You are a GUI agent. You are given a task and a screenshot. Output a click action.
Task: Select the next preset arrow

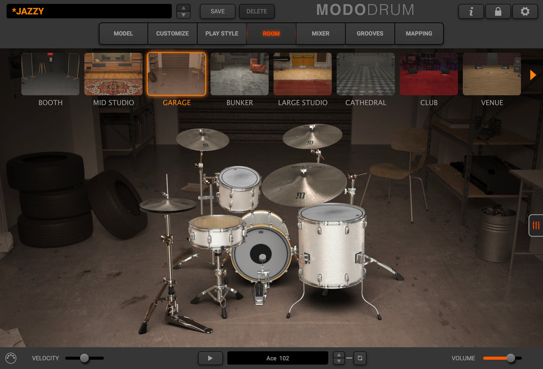coord(184,15)
